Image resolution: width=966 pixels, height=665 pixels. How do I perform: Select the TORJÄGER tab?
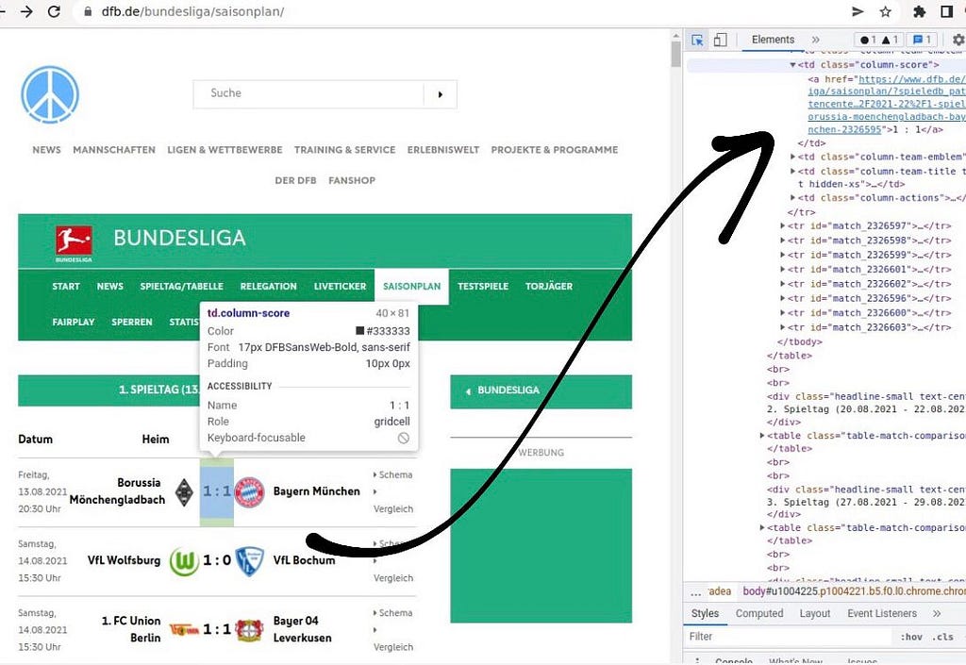[x=549, y=287]
